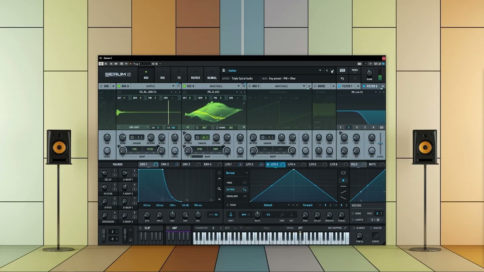This screenshot has height=272, width=484.
Task: Open the MATRIX tab
Action: [x=195, y=75]
